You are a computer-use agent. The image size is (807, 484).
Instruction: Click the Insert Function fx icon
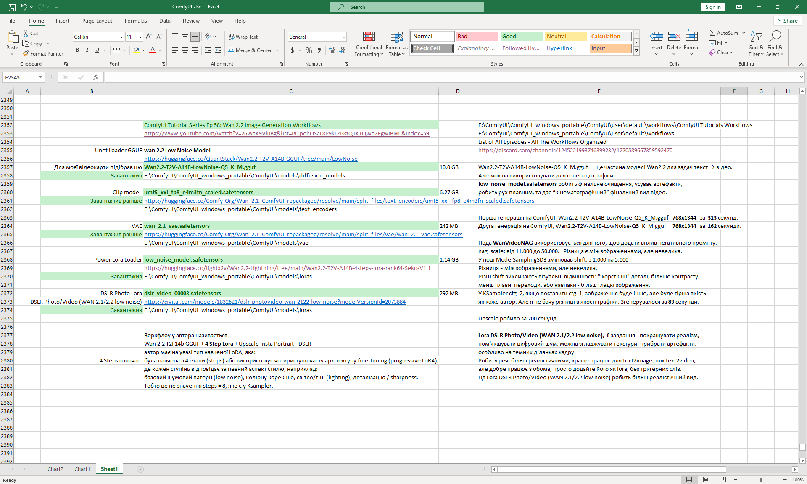[96, 77]
